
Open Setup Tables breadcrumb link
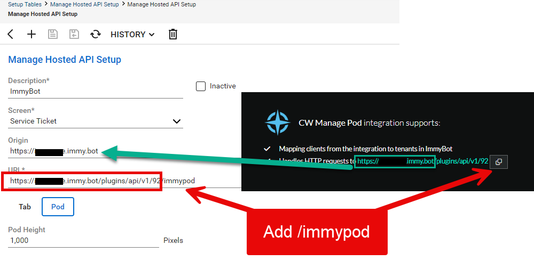[24, 4]
